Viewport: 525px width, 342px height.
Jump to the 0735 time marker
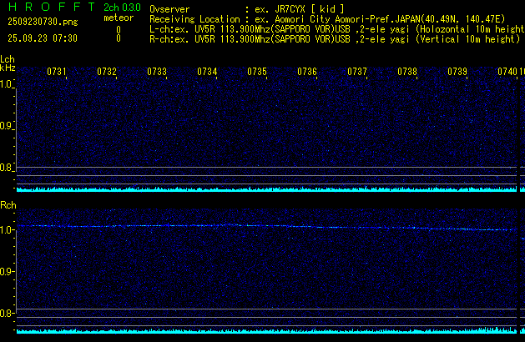click(x=257, y=73)
